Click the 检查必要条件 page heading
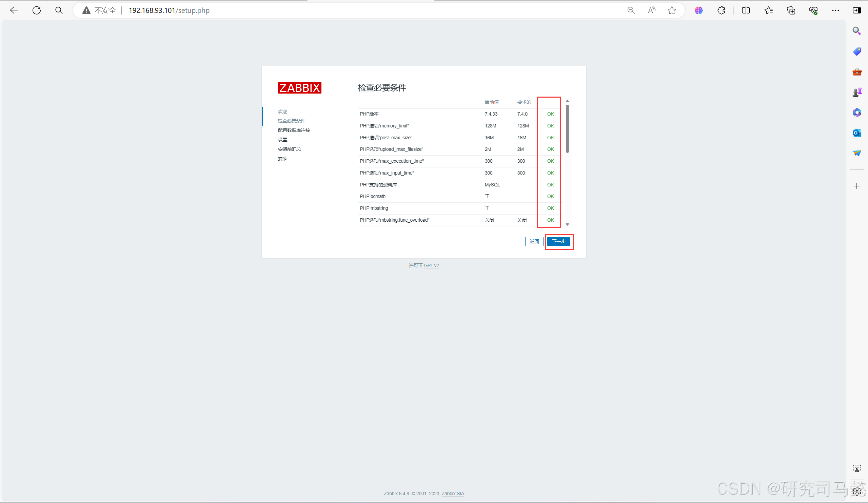Screen dimensions: 868x503 click(382, 88)
